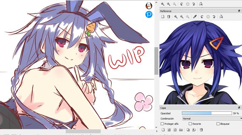This screenshot has height=135, width=242.
Task: Float the Reference panel window
Action: (239, 11)
